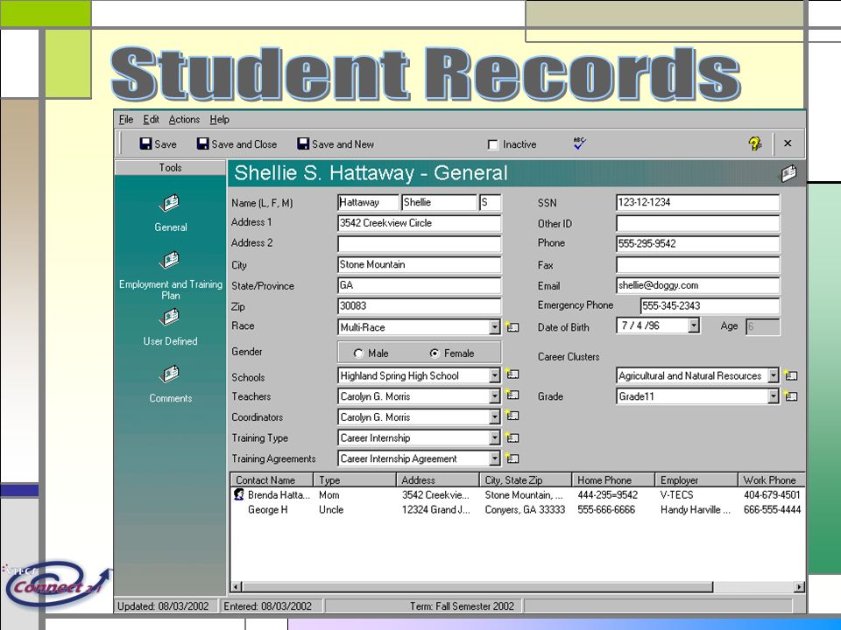Sort by City, State Zip column header

point(525,480)
